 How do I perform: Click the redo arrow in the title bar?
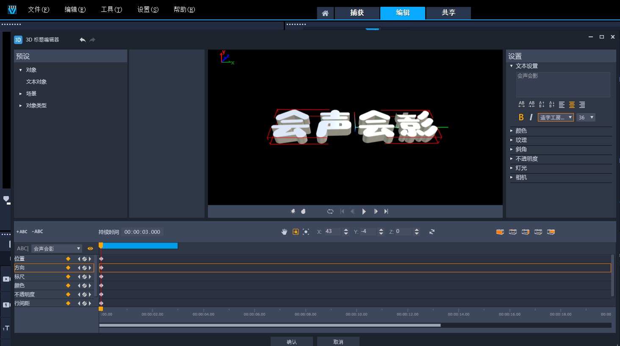(92, 40)
